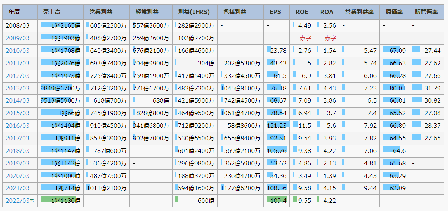
Task: Select operating margin value 4.43
Action: (x=370, y=176)
